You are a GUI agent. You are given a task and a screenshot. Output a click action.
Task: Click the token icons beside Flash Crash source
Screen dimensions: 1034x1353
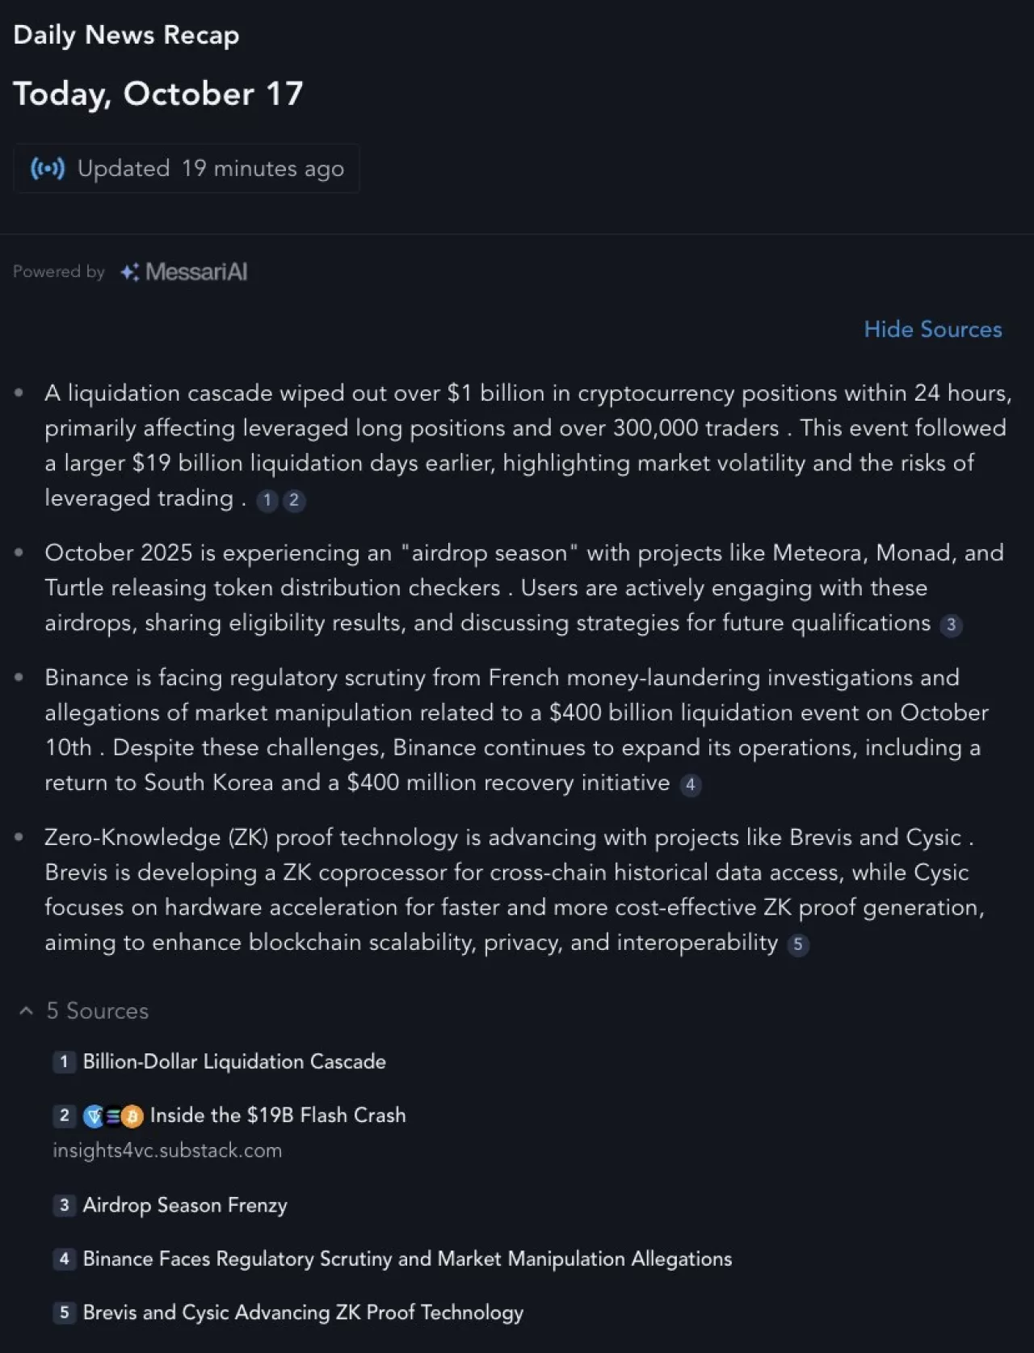coord(113,1116)
